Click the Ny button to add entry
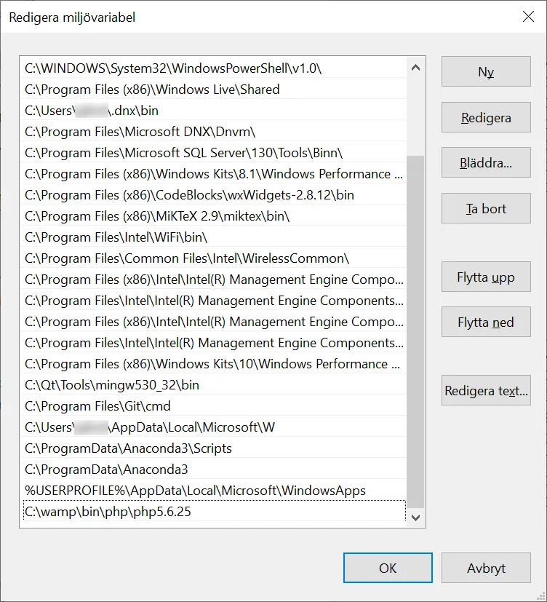 point(486,71)
